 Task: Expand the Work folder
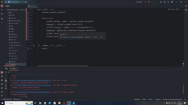point(8,32)
